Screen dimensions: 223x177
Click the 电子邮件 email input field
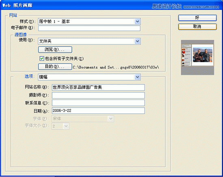[x=89, y=28]
